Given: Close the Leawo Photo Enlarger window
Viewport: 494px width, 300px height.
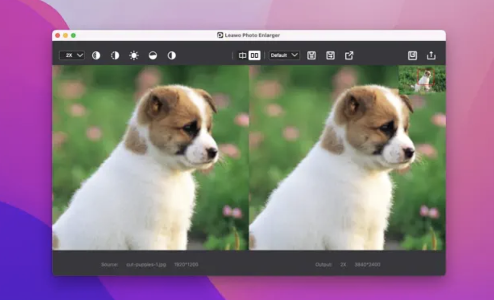Looking at the screenshot, I should (58, 35).
